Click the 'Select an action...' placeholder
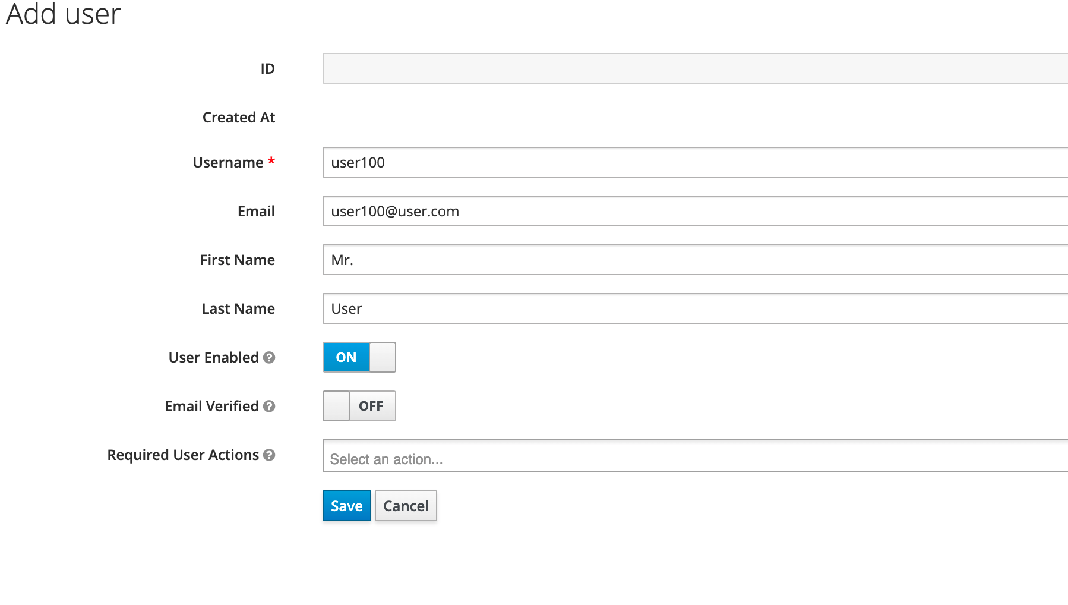 (x=387, y=458)
